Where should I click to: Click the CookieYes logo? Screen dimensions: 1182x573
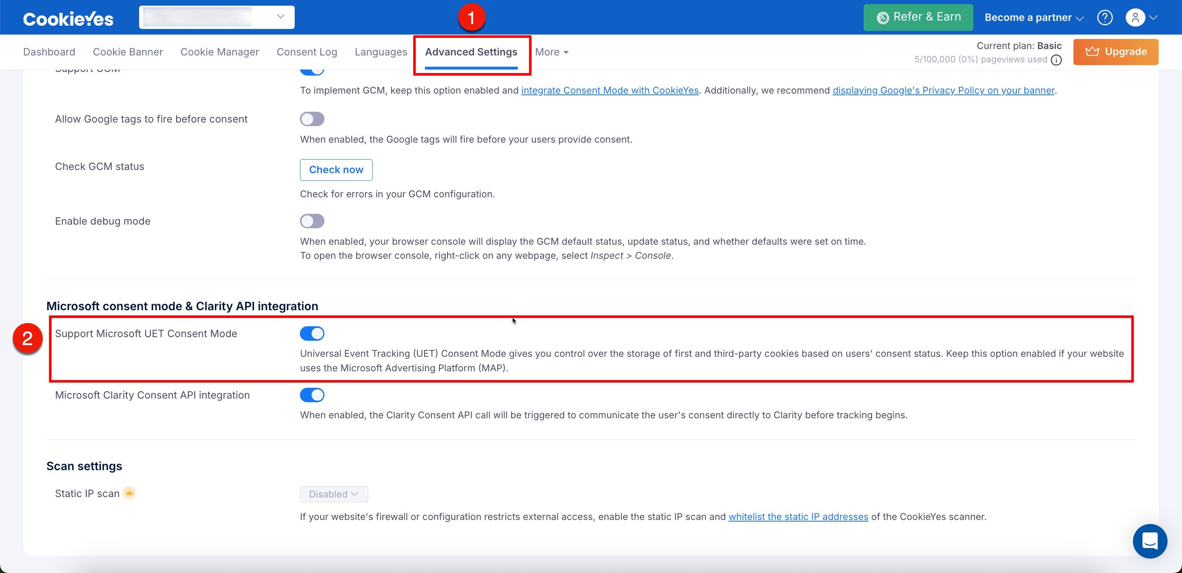point(68,18)
